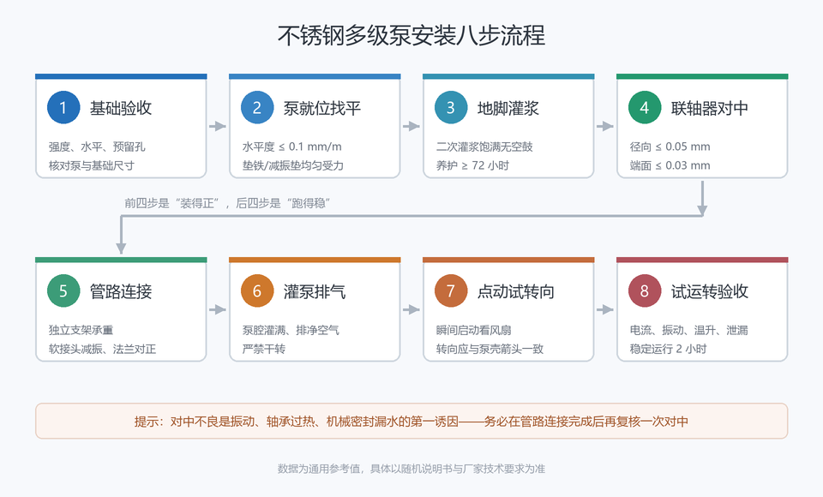The image size is (823, 497).
Task: Click the green circle numbered 4
Action: tap(645, 108)
